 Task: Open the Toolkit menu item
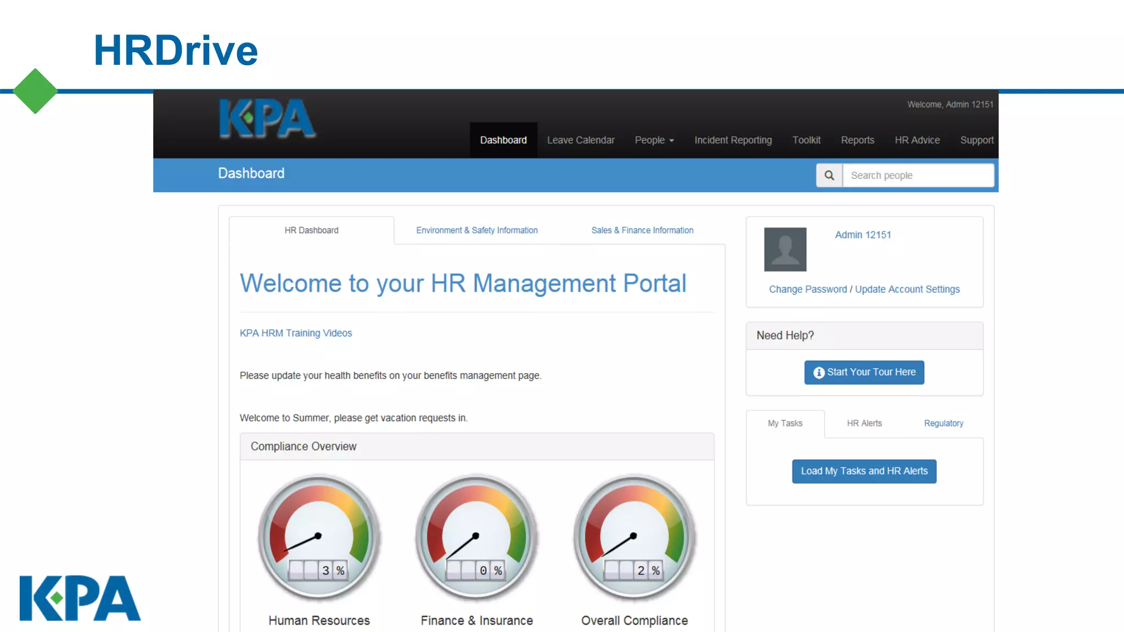pyautogui.click(x=806, y=140)
